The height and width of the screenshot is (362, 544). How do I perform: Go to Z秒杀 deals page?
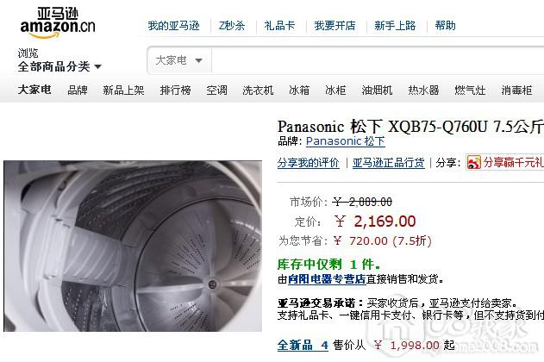click(232, 26)
